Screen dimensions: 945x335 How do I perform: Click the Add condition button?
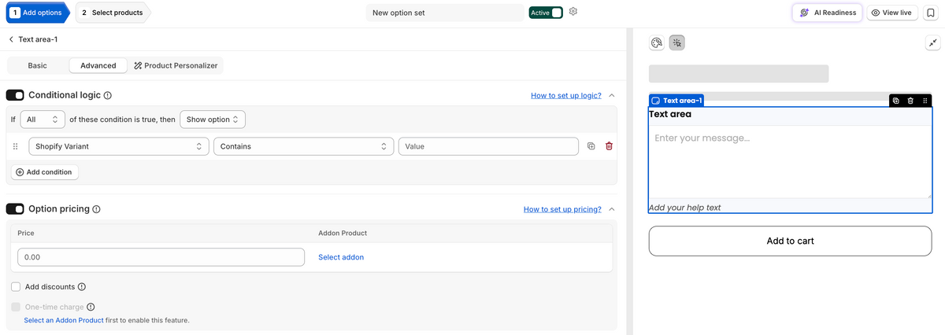(x=44, y=171)
